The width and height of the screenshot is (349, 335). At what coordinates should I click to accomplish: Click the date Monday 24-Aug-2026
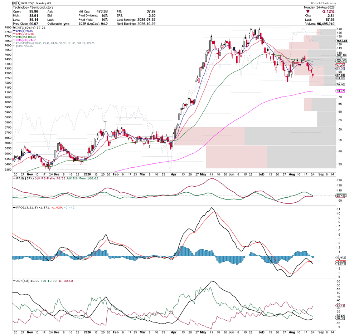tap(319, 8)
